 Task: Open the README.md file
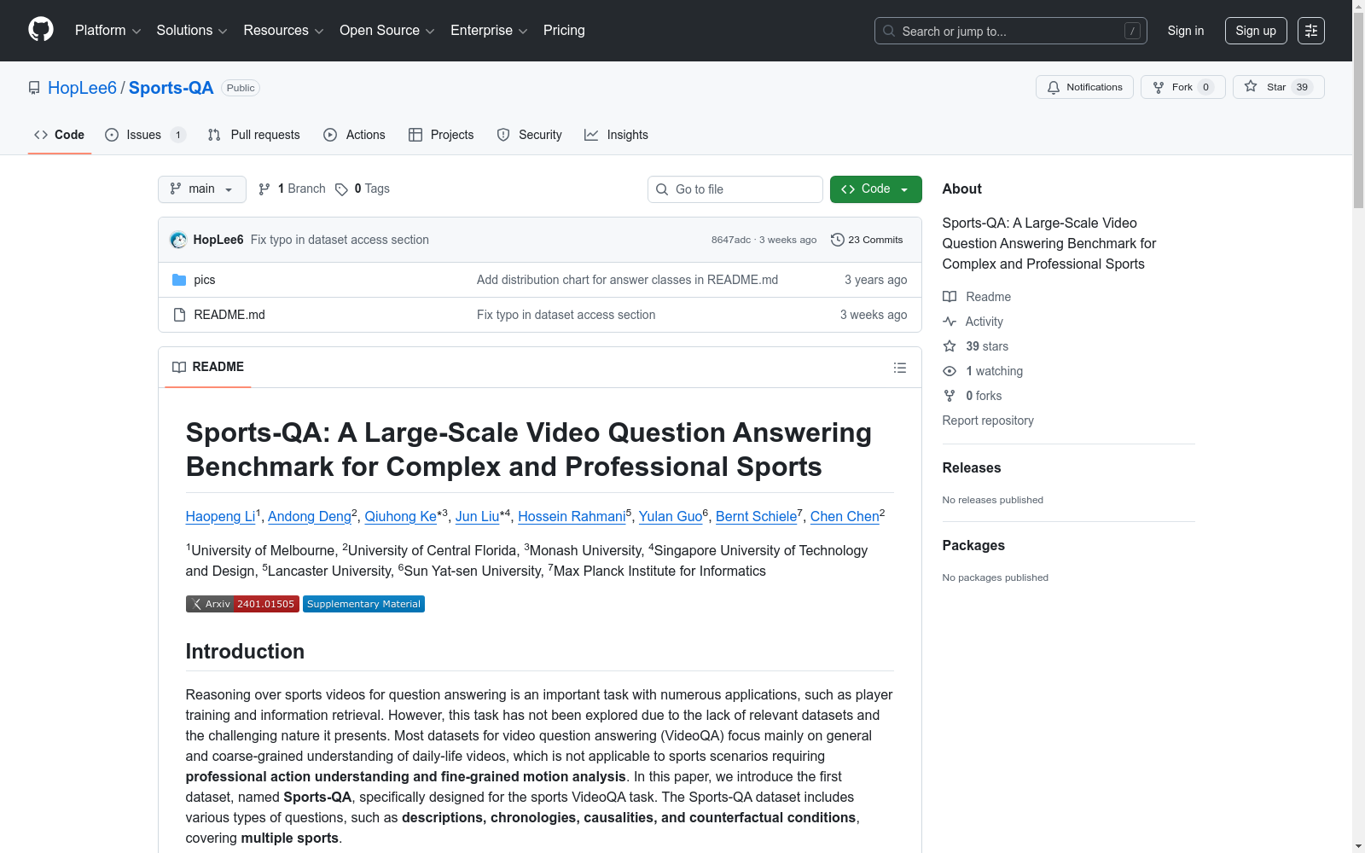point(229,315)
